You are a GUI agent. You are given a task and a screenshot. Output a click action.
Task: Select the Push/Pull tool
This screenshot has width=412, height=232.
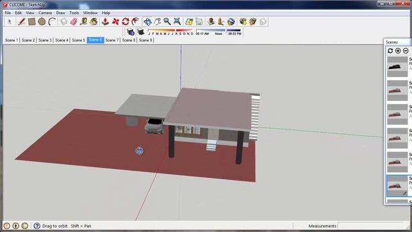point(105,22)
